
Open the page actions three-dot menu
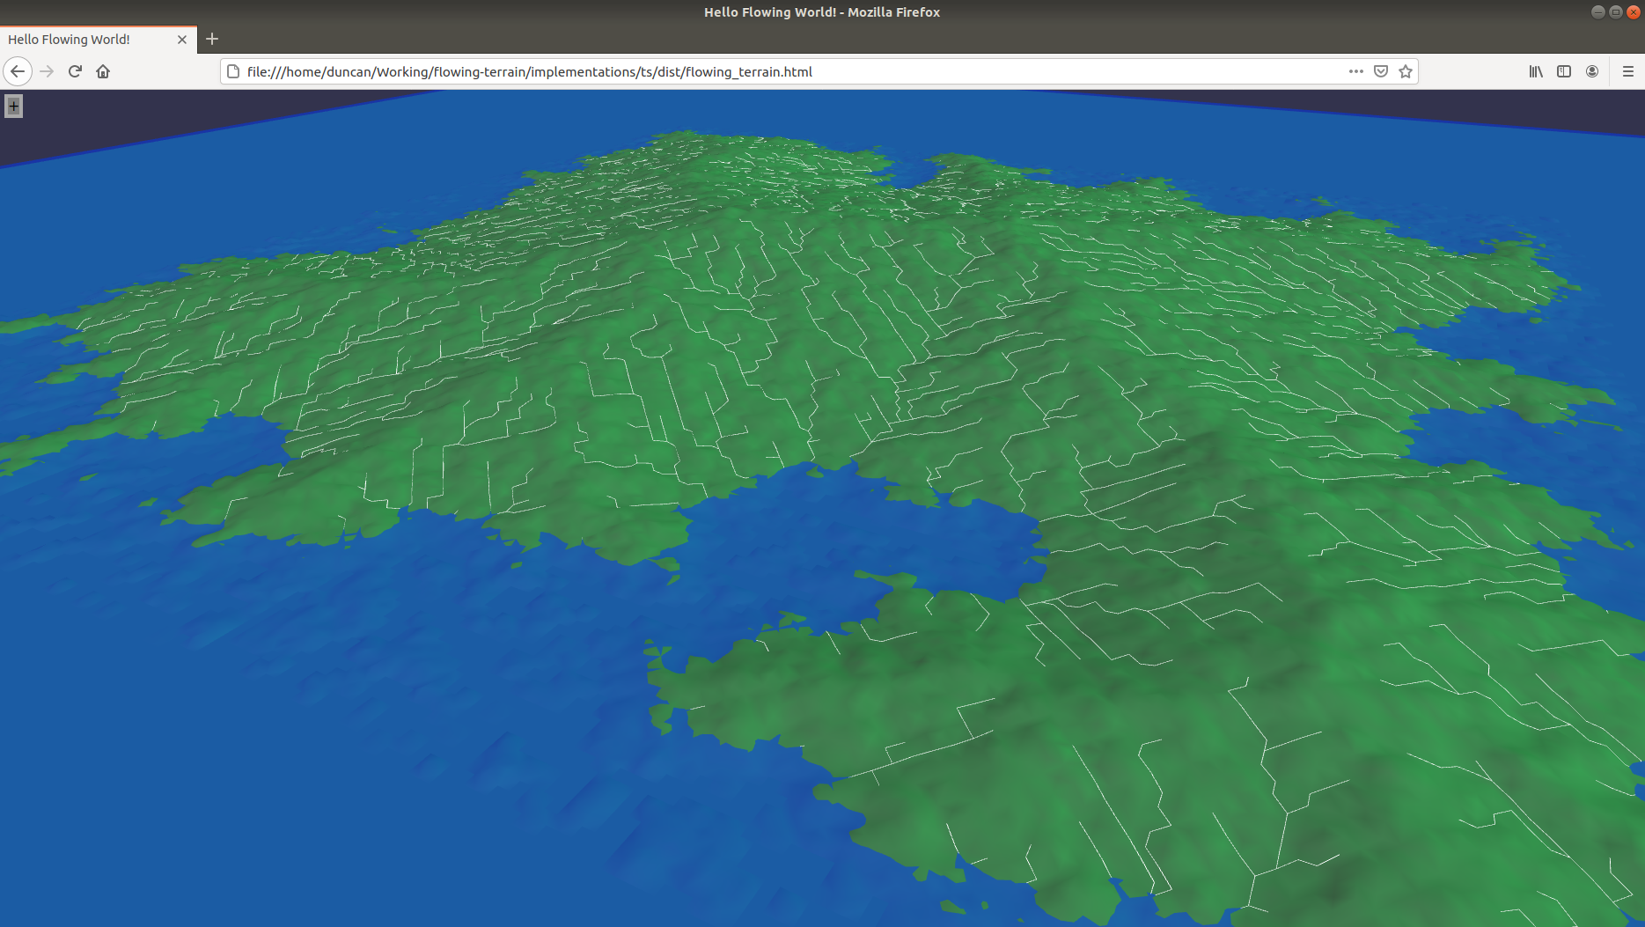tap(1355, 71)
